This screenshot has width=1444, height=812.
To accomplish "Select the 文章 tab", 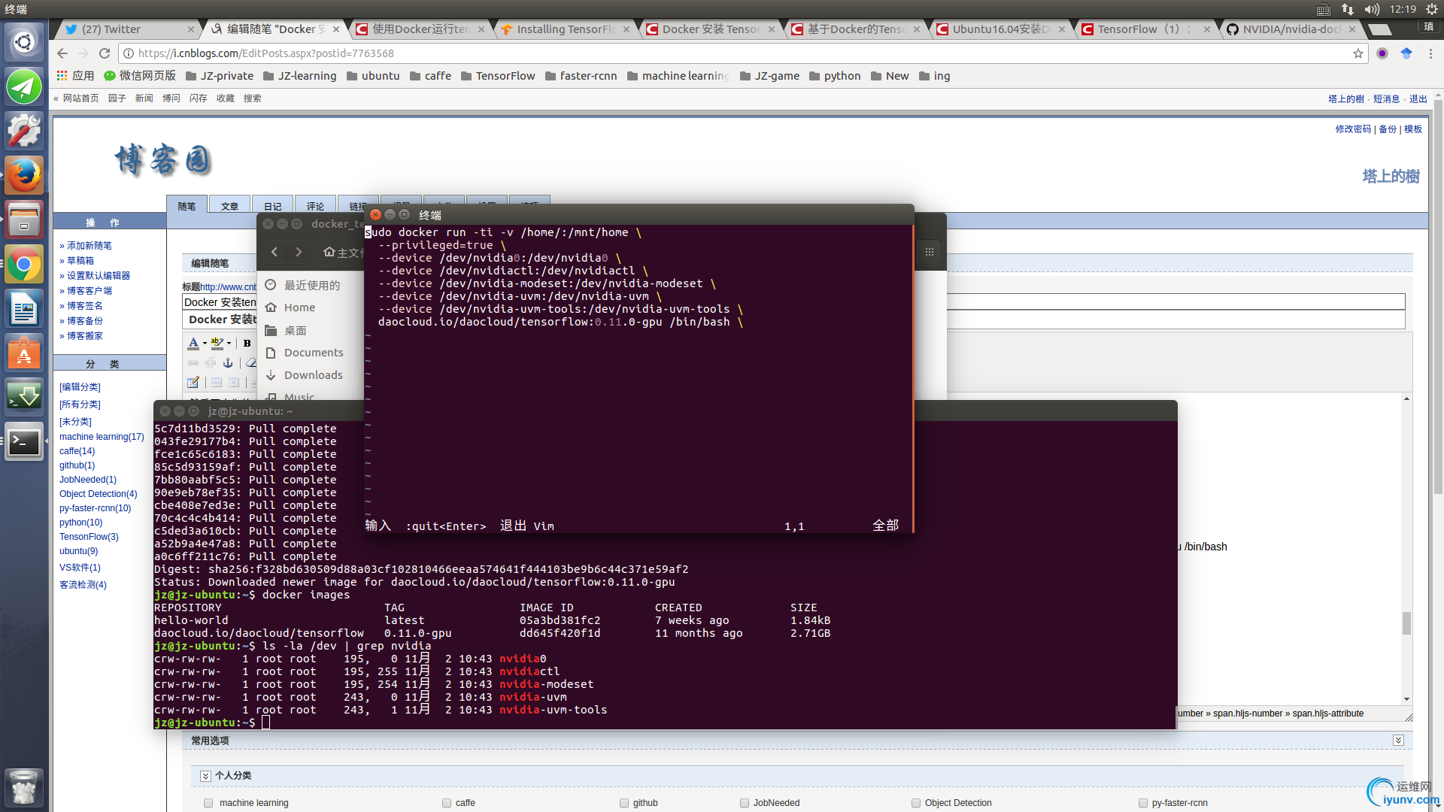I will (229, 206).
